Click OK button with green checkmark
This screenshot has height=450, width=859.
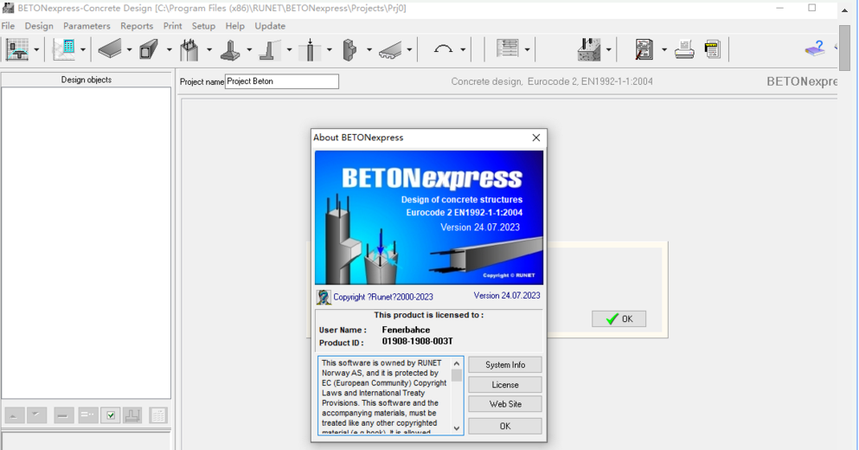point(619,318)
